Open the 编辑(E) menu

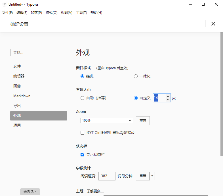click(x=22, y=13)
